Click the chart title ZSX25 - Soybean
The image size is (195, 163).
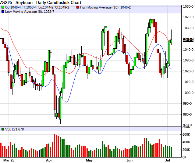[x=19, y=2]
